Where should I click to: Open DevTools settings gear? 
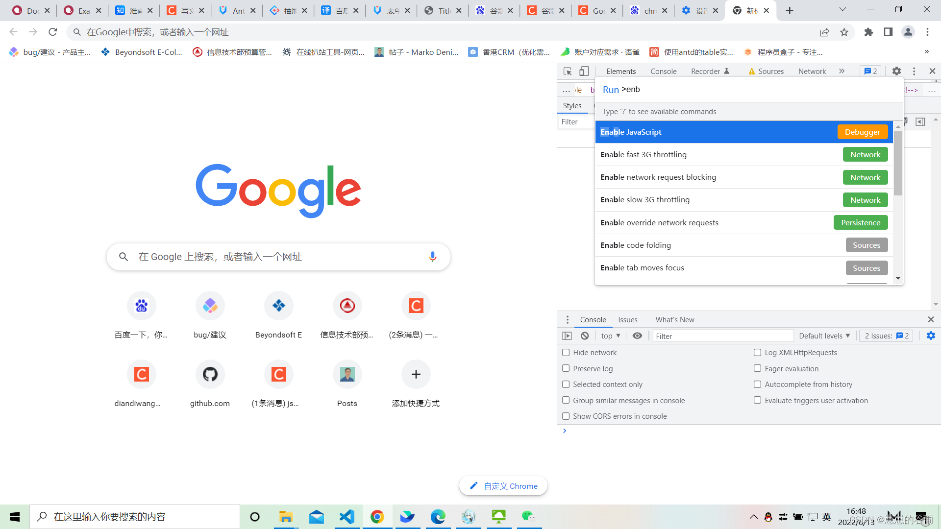pos(896,72)
